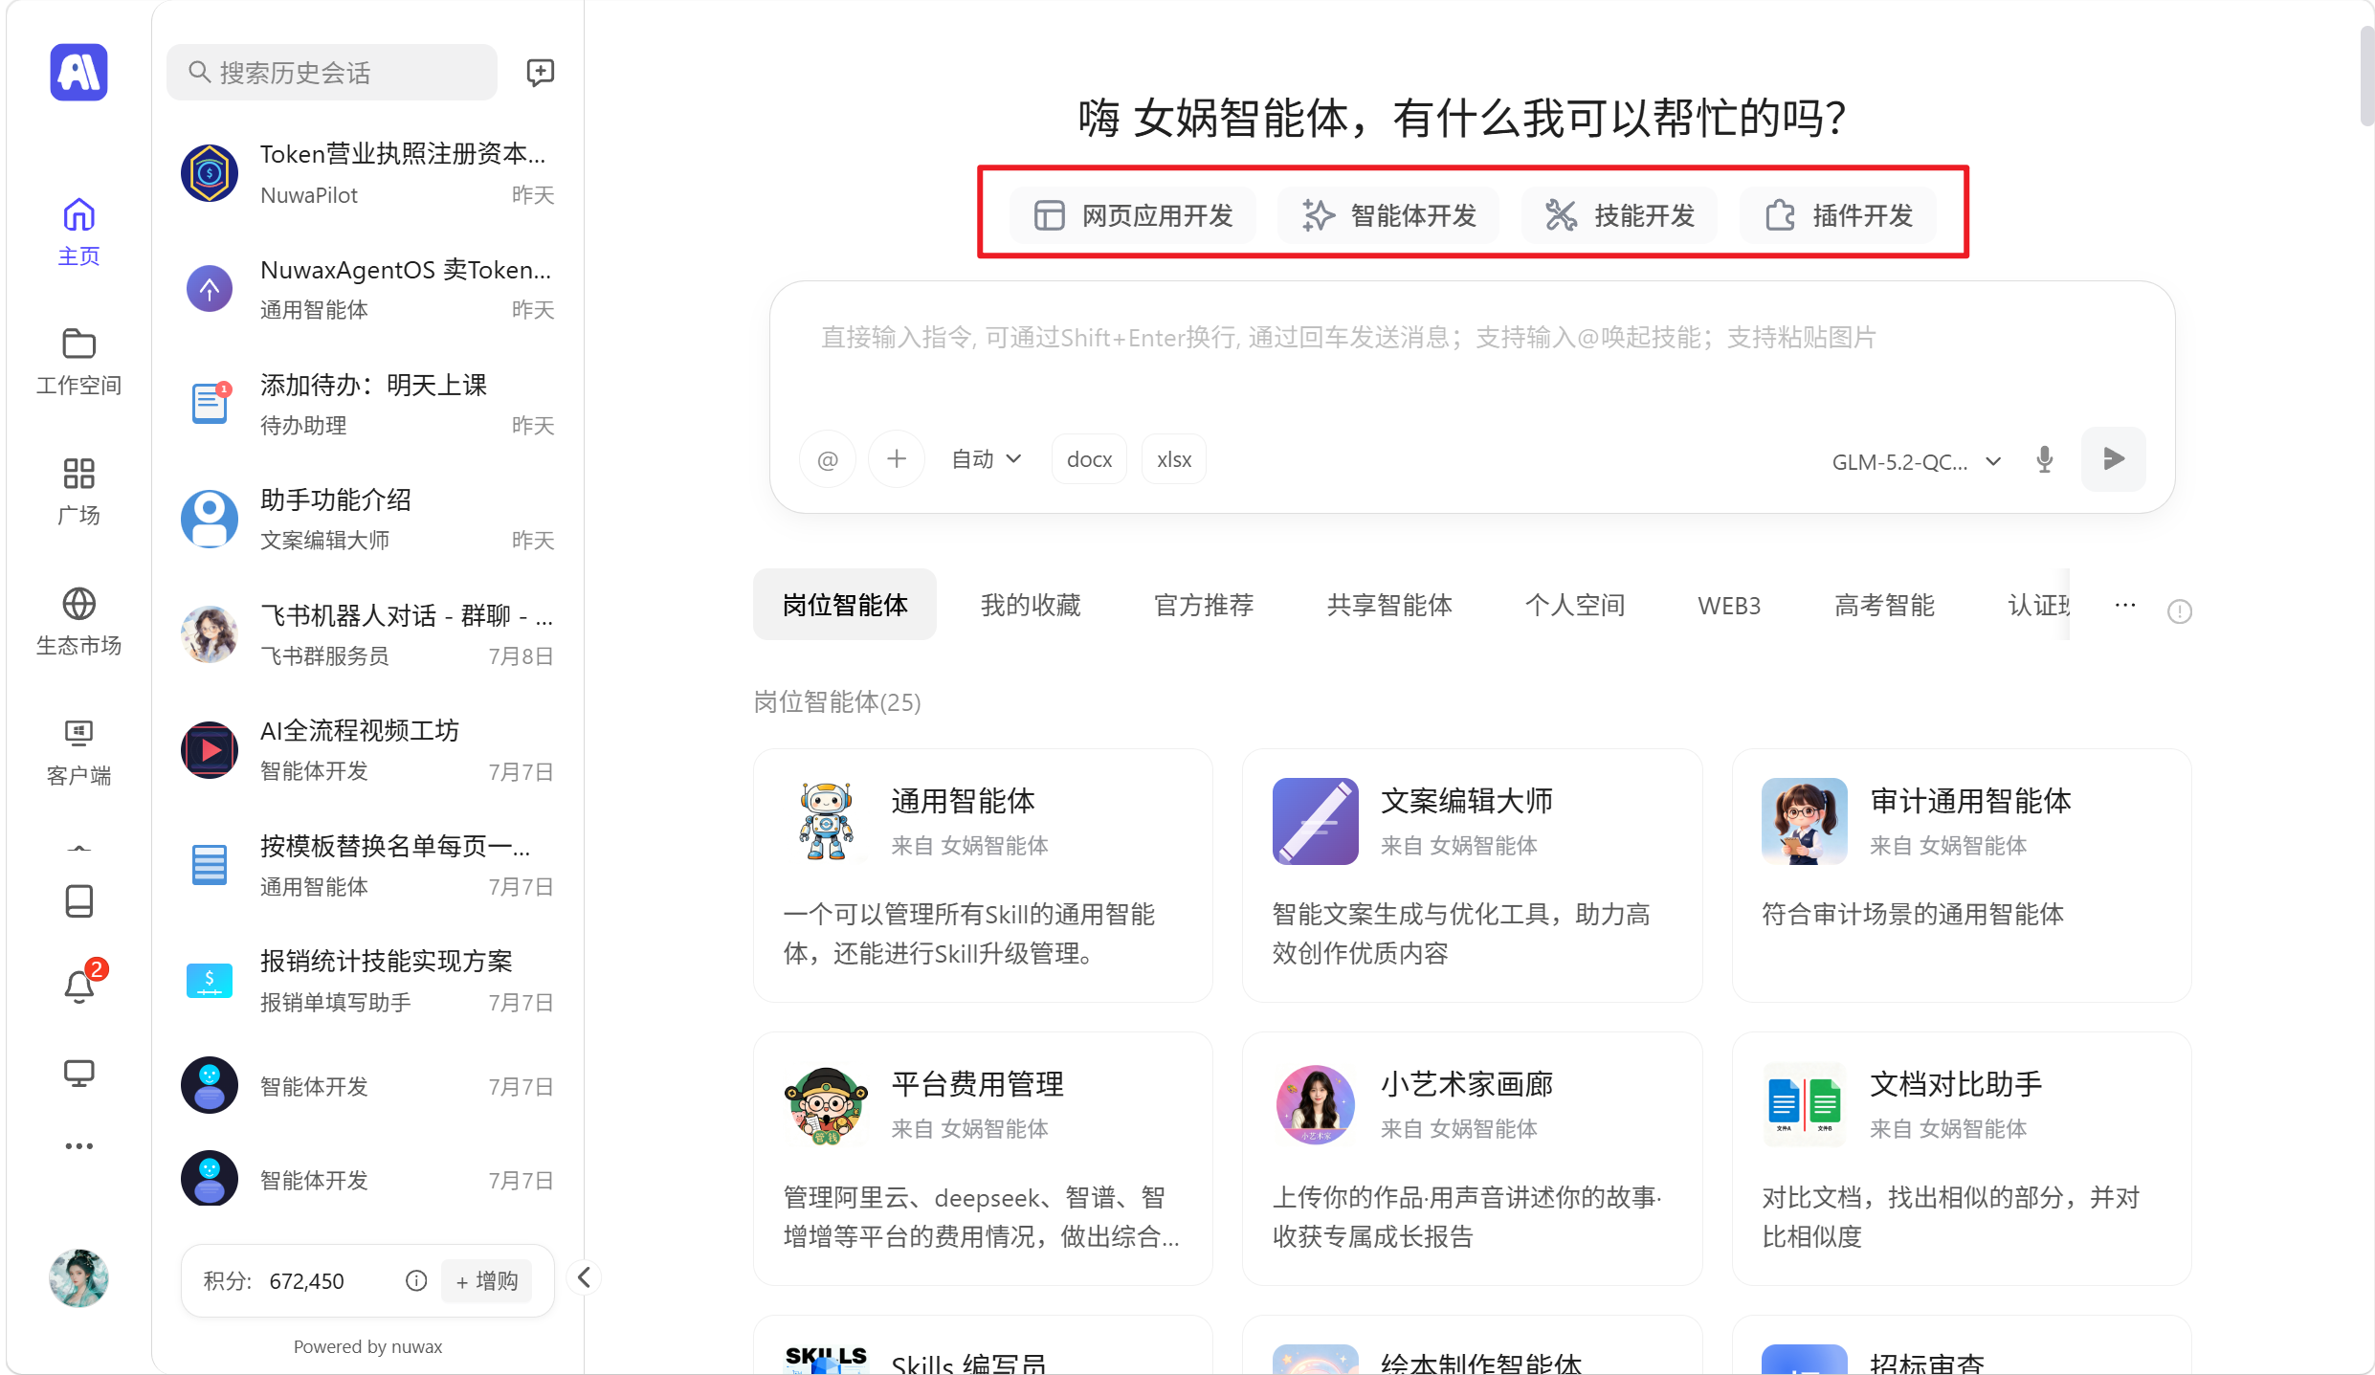This screenshot has width=2375, height=1375.
Task: Open the 平台费用管理 cartoon avatar
Action: click(x=826, y=1104)
